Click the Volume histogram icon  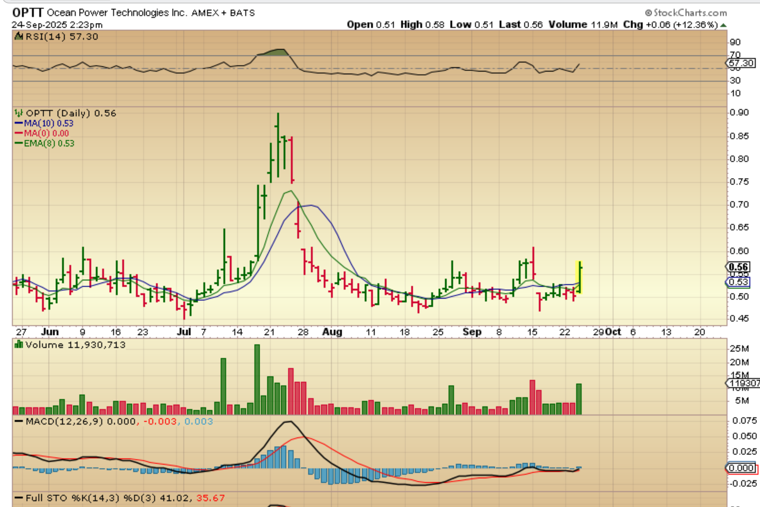[19, 344]
